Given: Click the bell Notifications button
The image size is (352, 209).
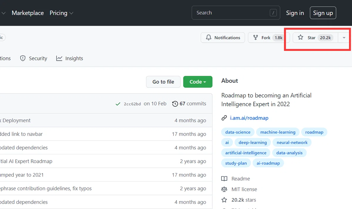Looking at the screenshot, I should 223,38.
